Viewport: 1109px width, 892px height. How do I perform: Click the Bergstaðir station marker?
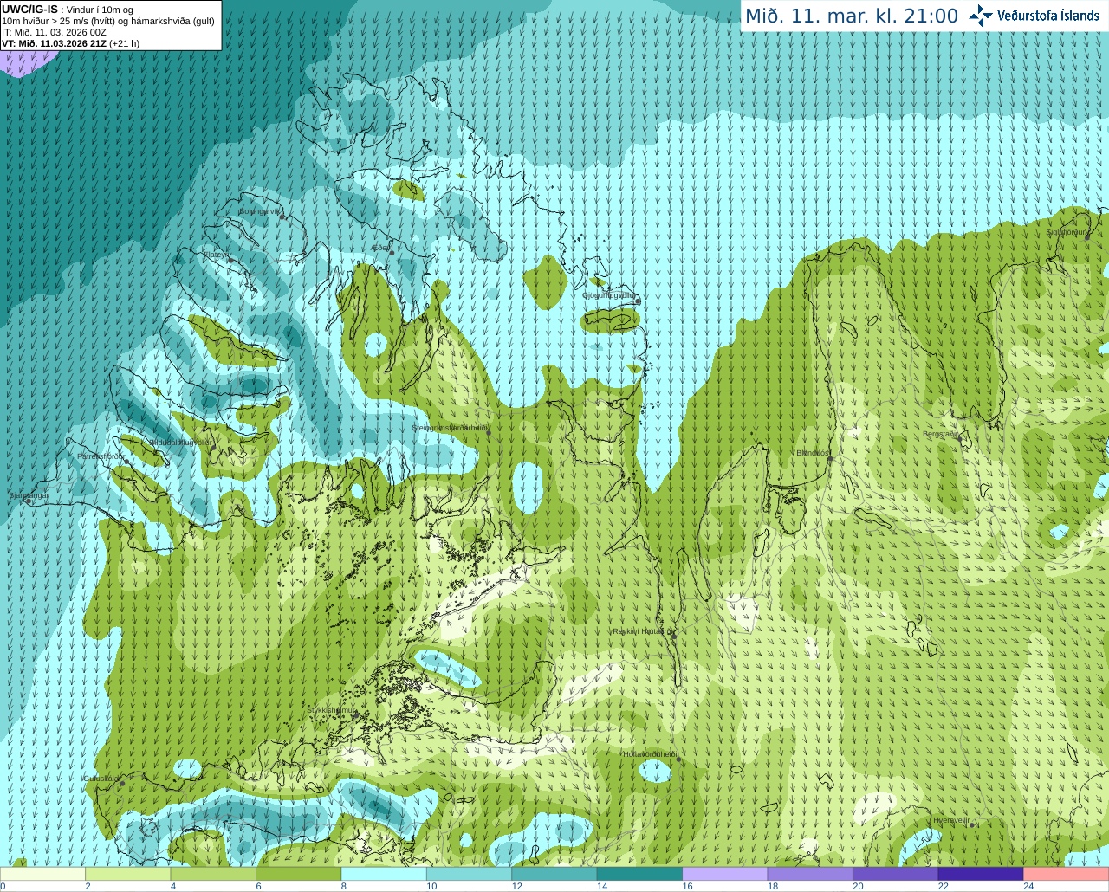click(958, 439)
